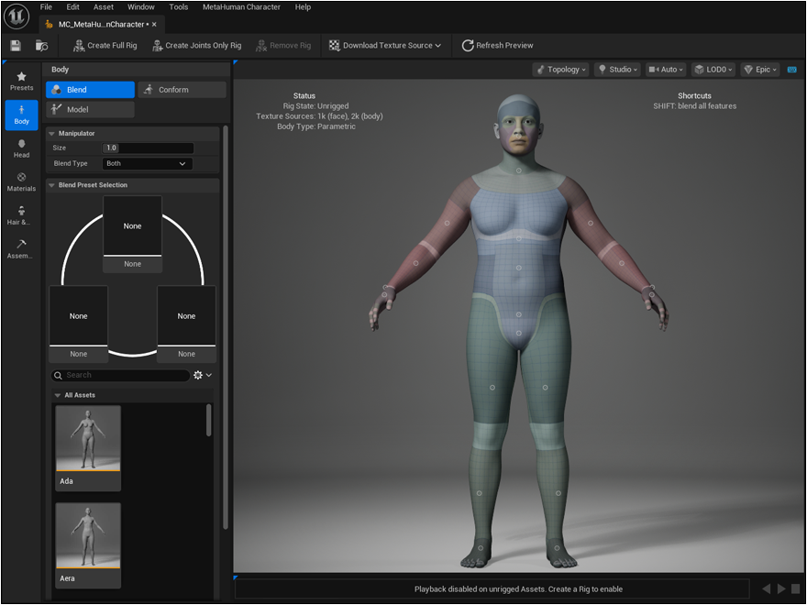Click Create Full Rig

click(x=105, y=46)
